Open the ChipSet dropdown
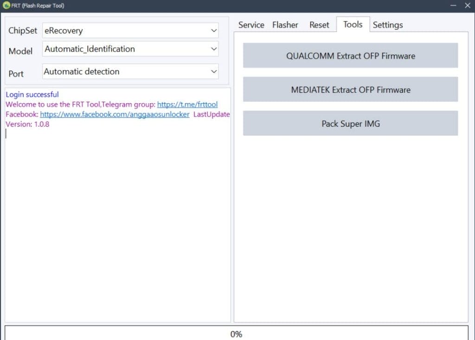 (x=214, y=30)
